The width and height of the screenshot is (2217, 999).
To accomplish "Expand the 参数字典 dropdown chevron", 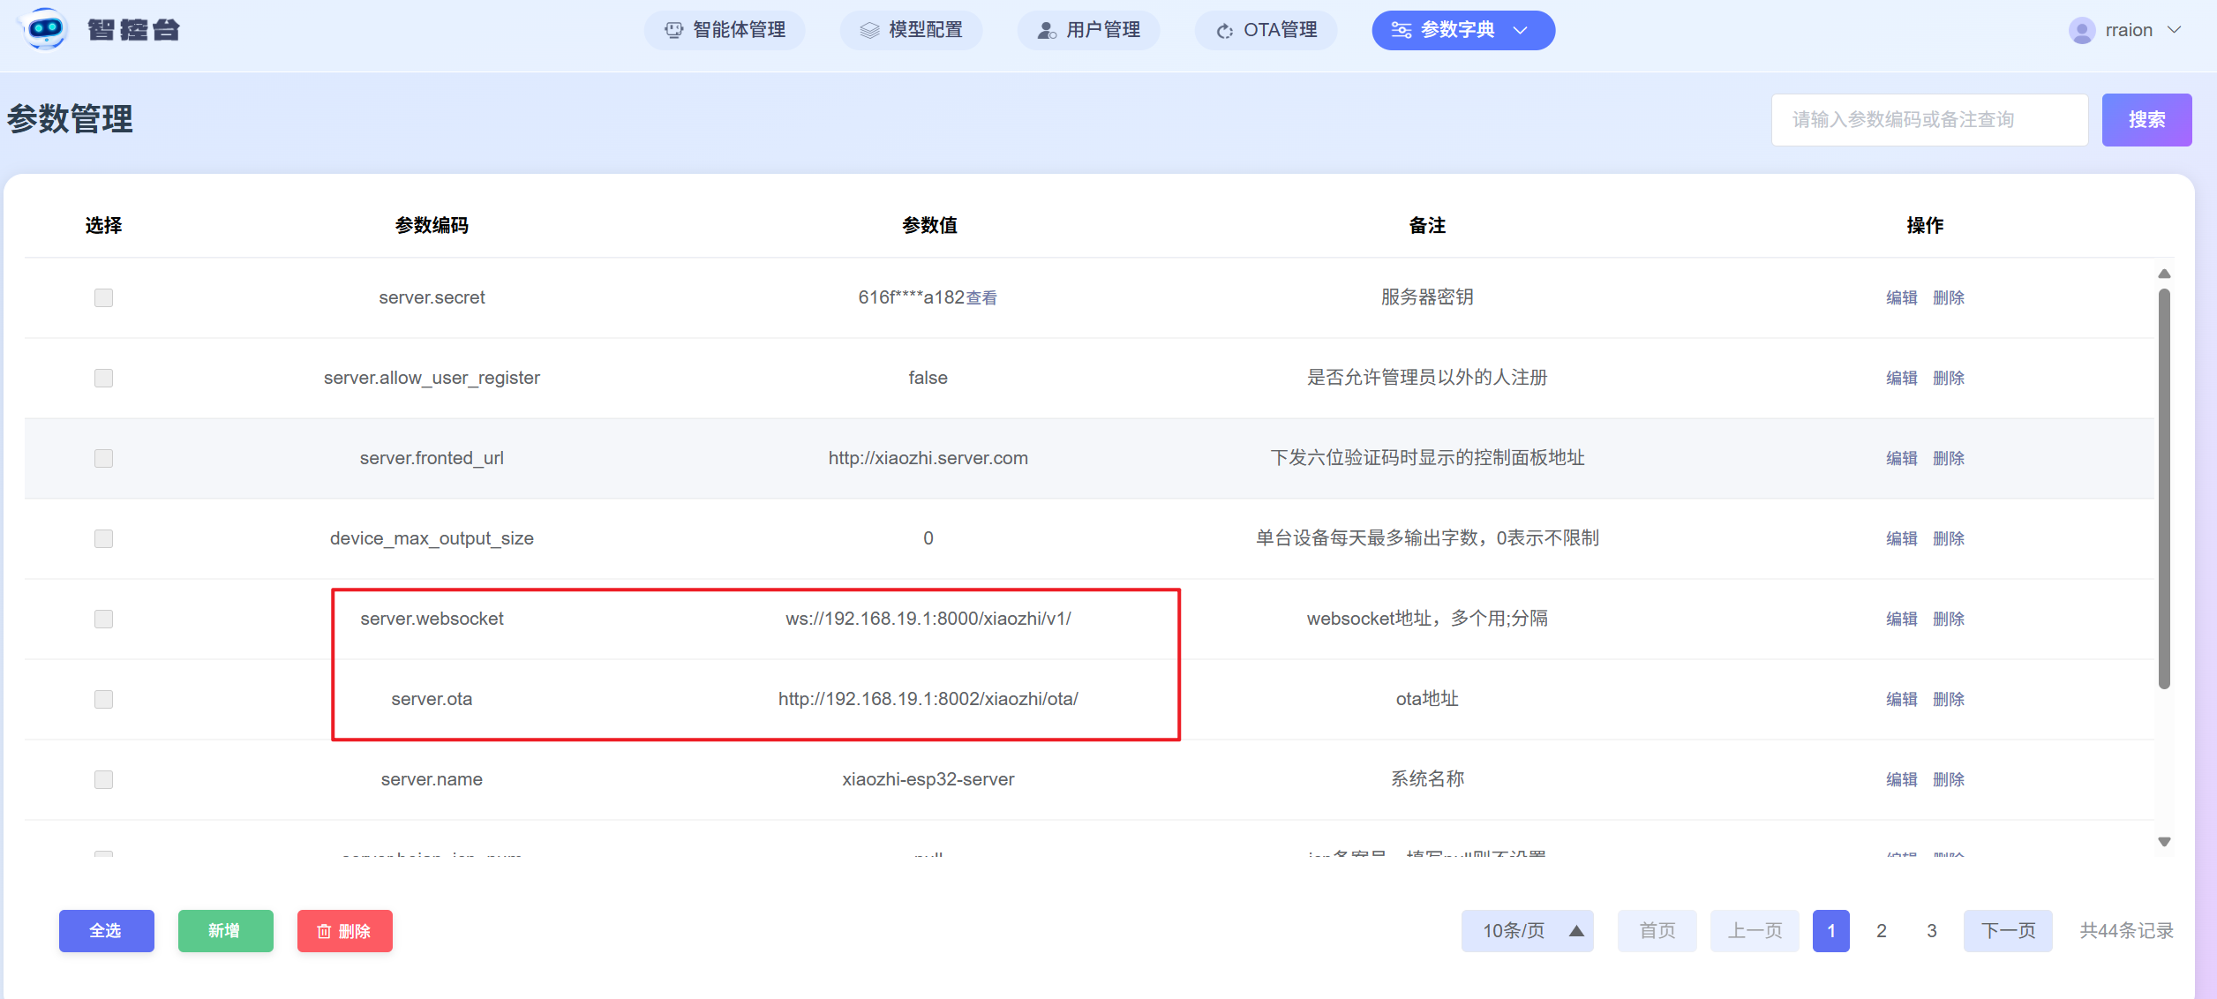I will 1521,30.
